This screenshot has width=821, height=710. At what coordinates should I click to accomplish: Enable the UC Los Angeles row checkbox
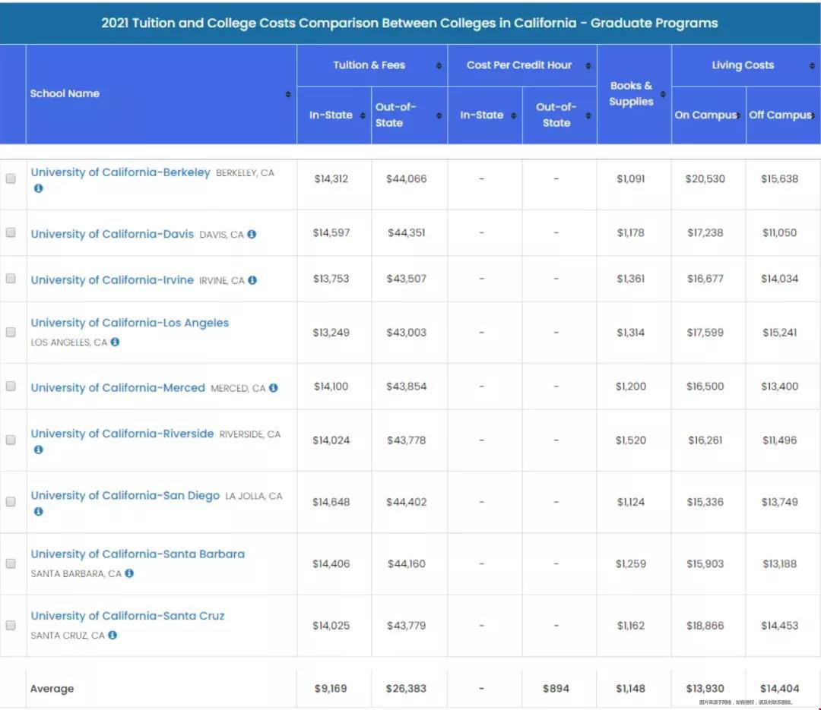11,333
